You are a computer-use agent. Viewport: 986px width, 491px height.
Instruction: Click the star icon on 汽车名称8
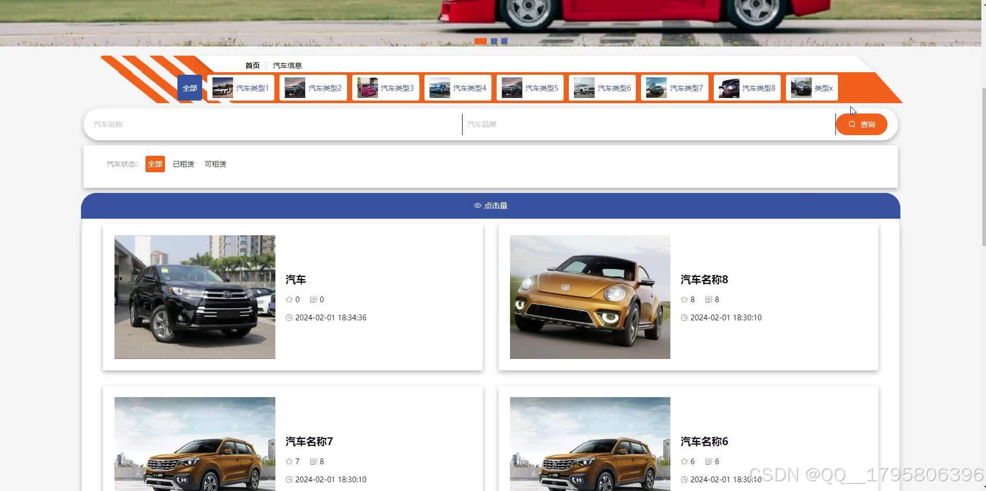coord(684,300)
